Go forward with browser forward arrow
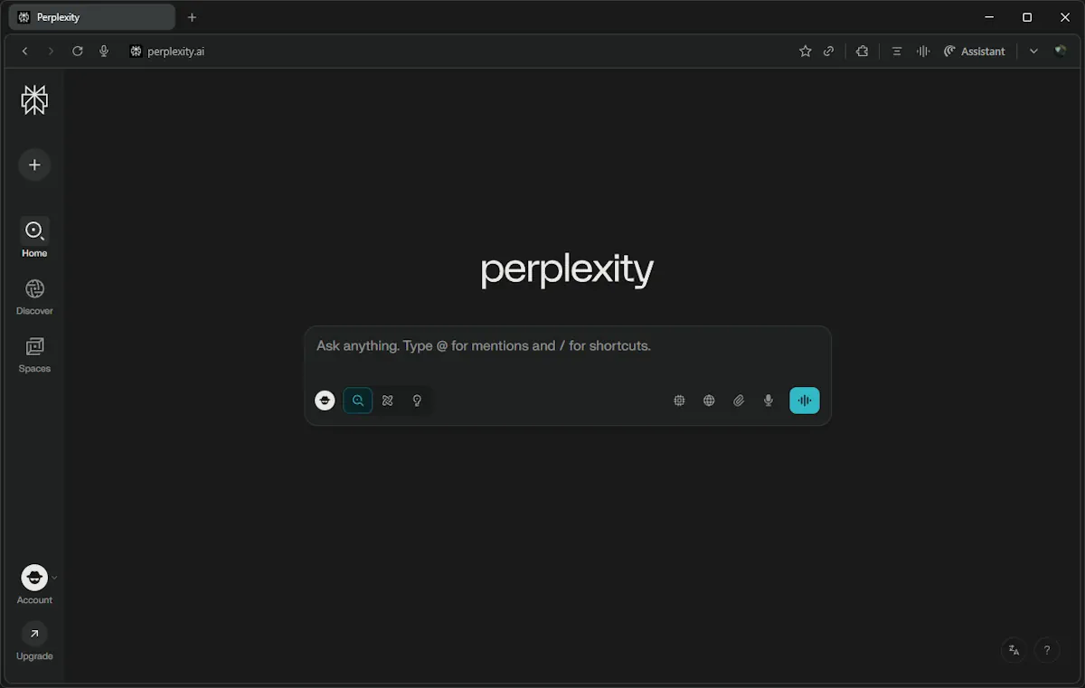Screen dimensions: 1085x688 click(x=51, y=52)
